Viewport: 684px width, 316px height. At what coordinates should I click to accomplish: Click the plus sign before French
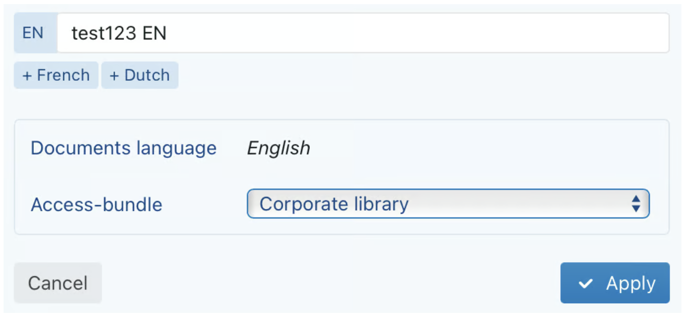point(27,76)
